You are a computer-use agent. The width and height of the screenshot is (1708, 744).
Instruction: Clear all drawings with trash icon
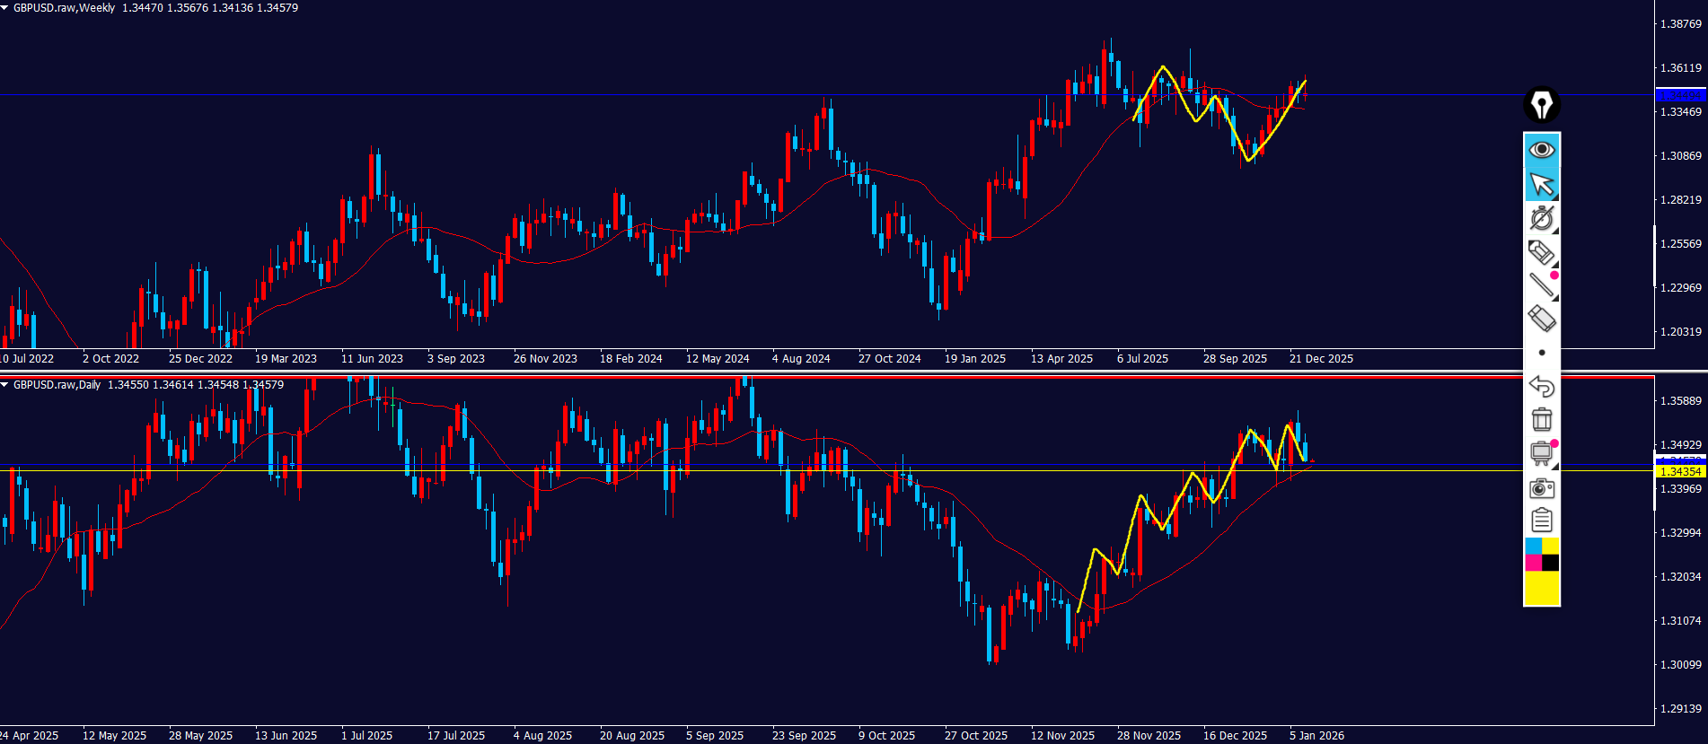pyautogui.click(x=1541, y=419)
